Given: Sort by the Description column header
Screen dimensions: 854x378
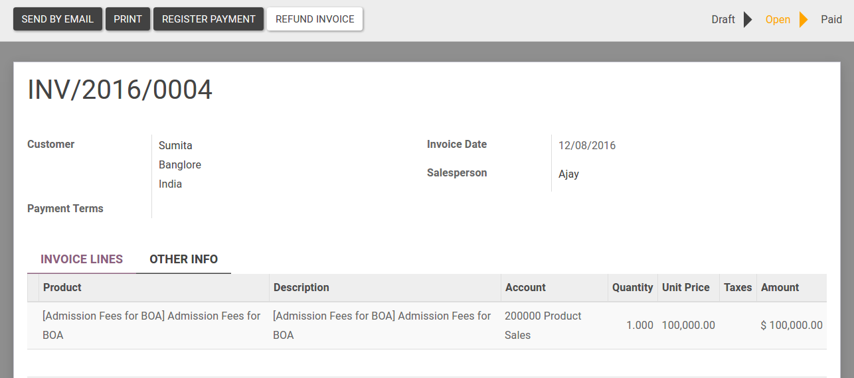Looking at the screenshot, I should coord(301,287).
